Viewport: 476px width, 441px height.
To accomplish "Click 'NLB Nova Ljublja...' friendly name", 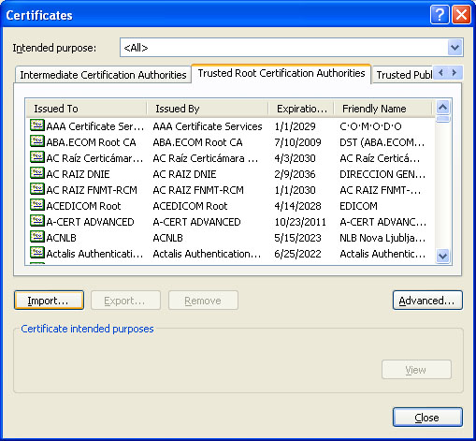I will click(x=382, y=238).
